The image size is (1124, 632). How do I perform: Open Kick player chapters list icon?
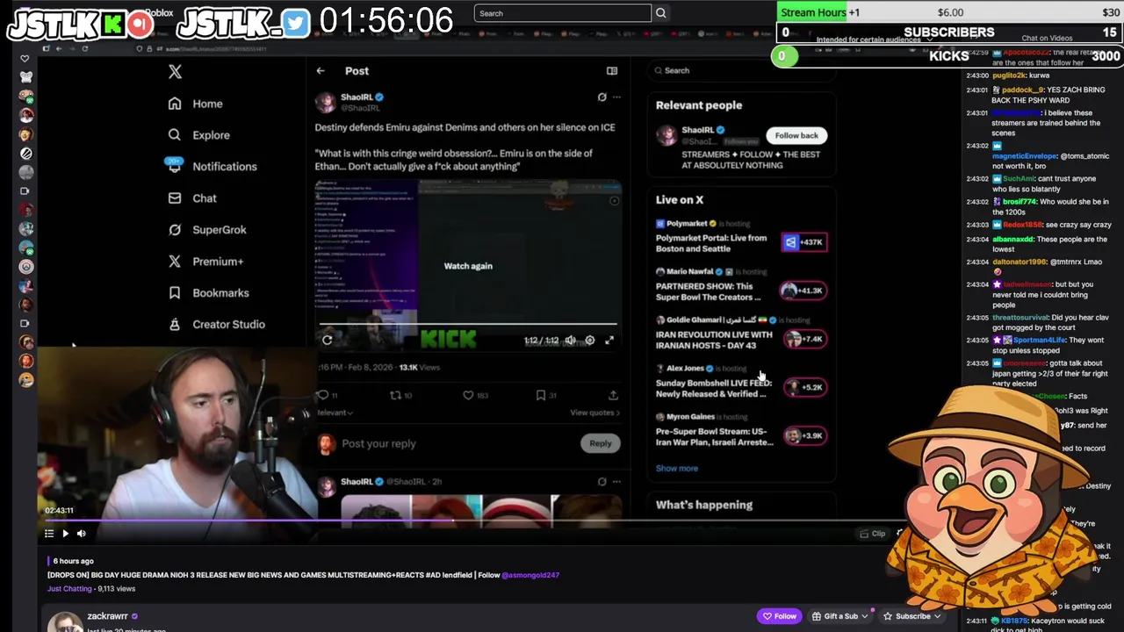click(x=49, y=533)
